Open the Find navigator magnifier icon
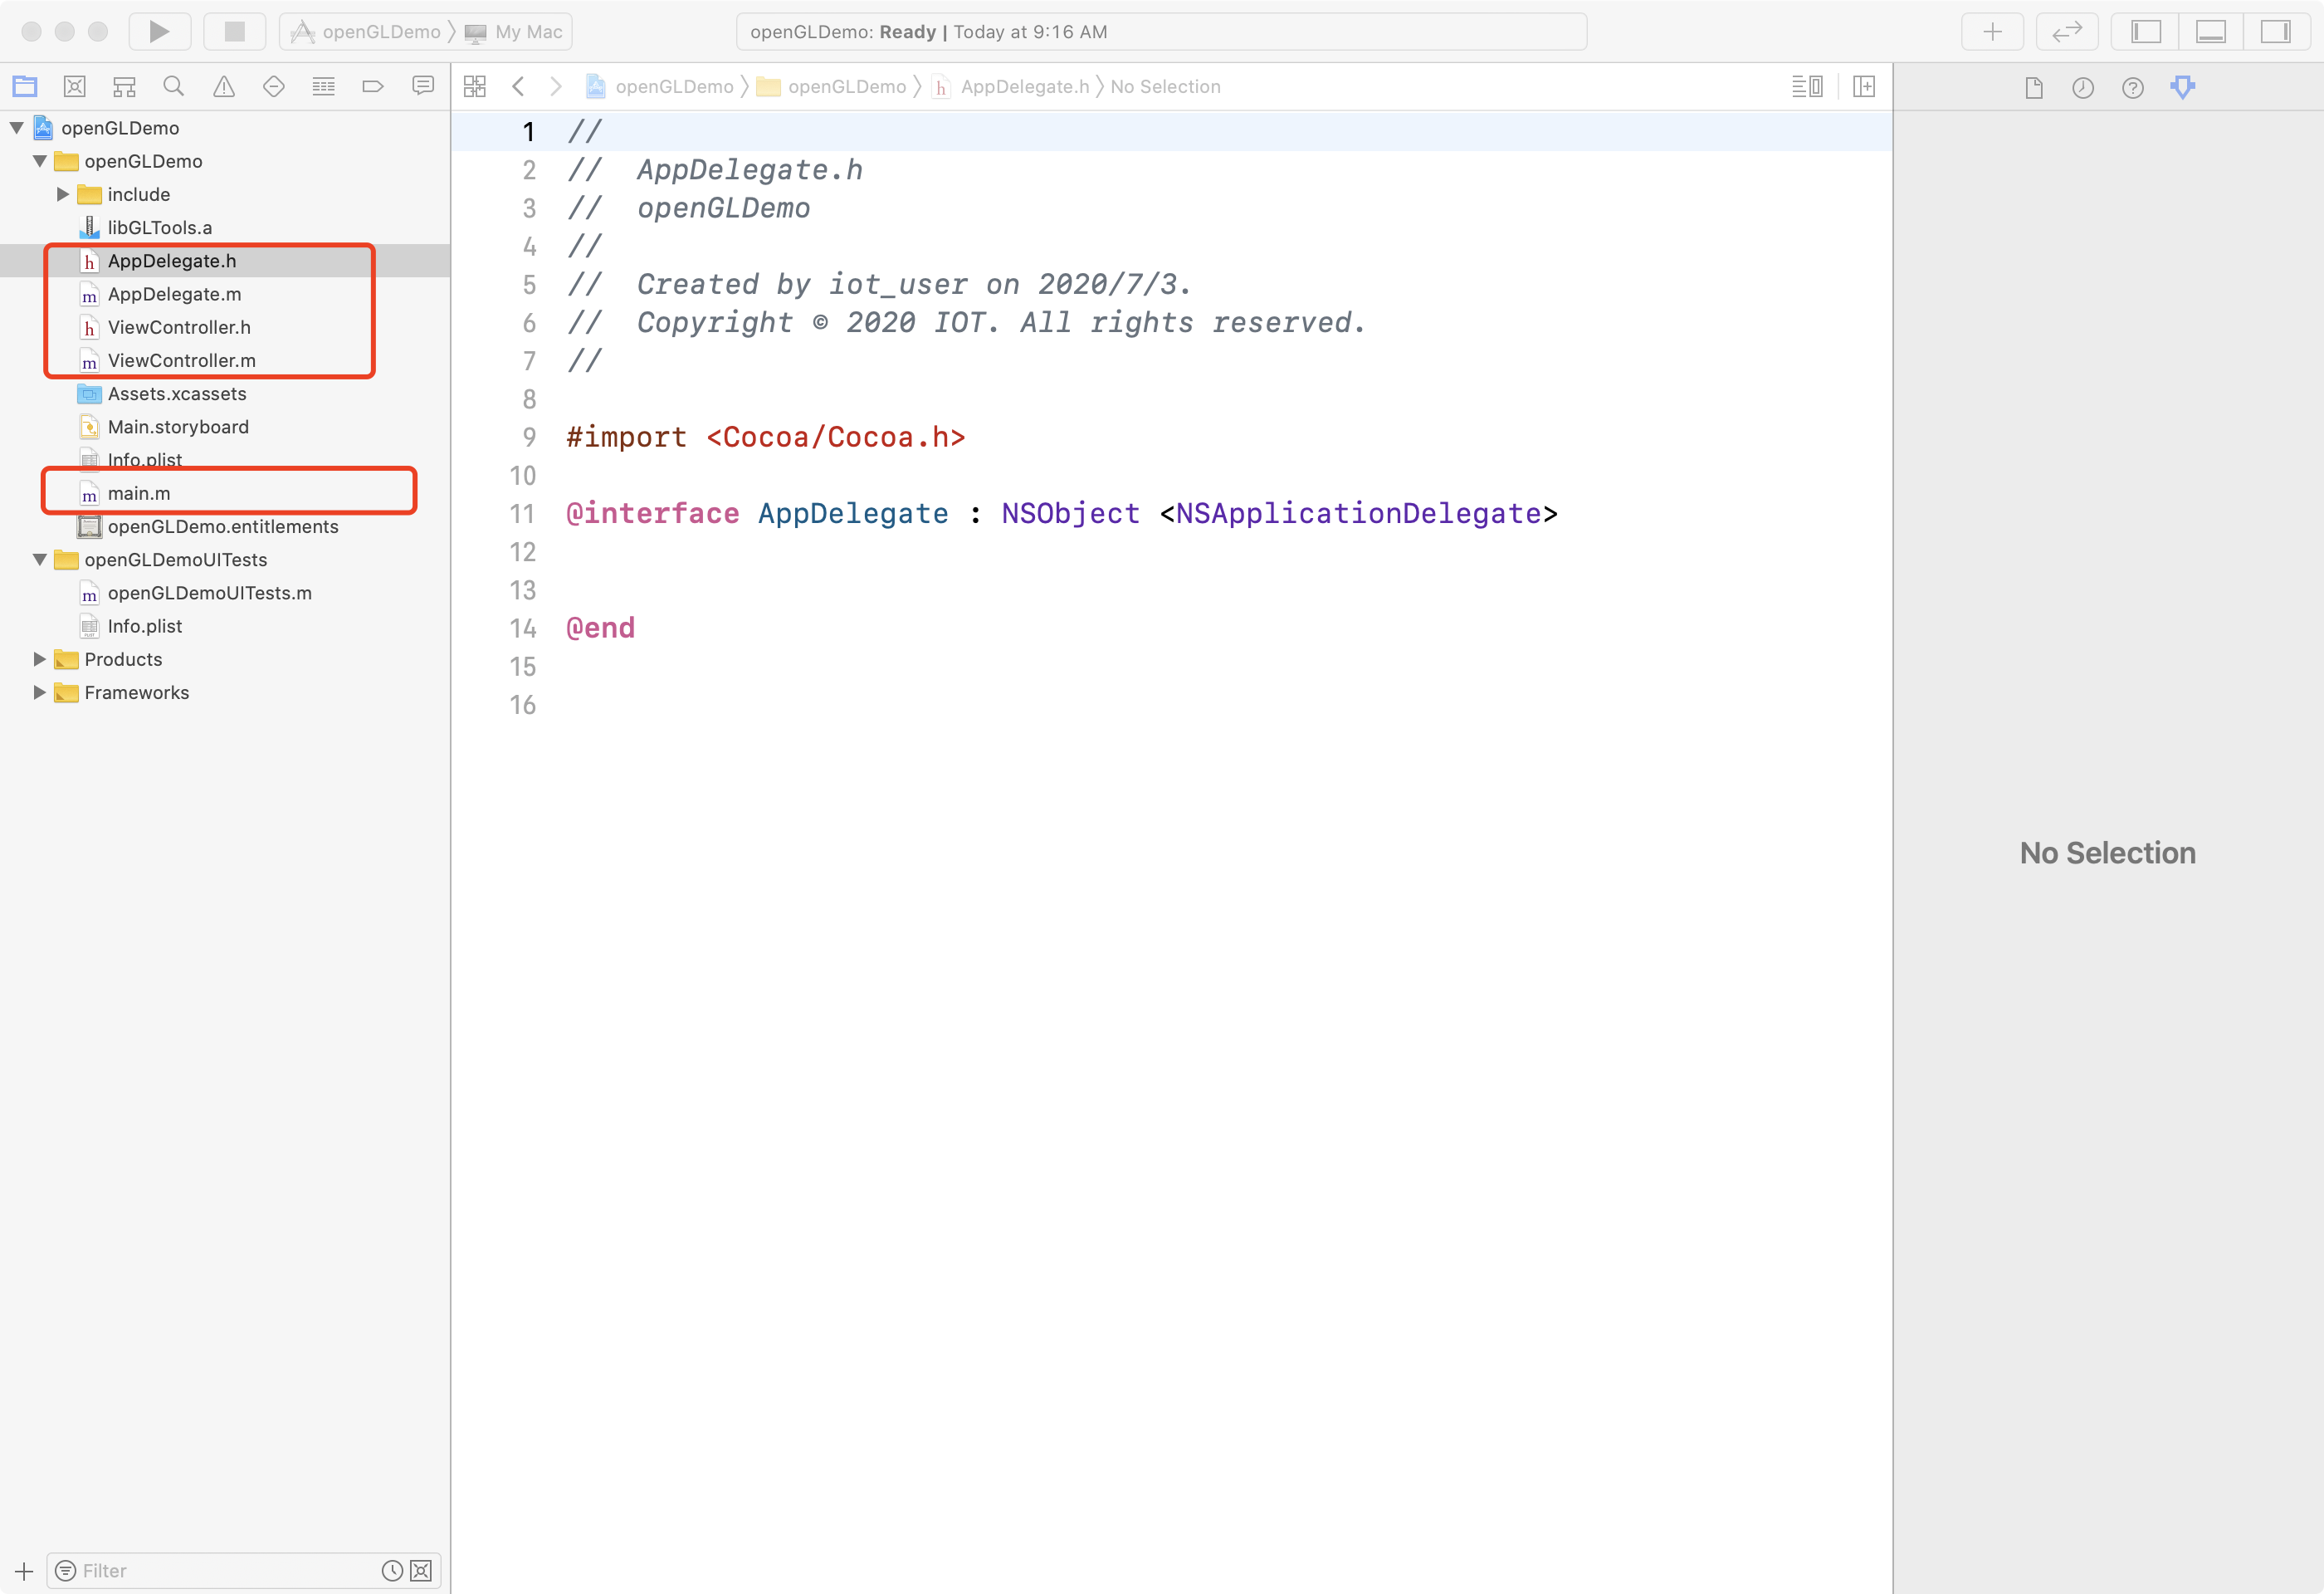This screenshot has width=2324, height=1594. coord(174,87)
